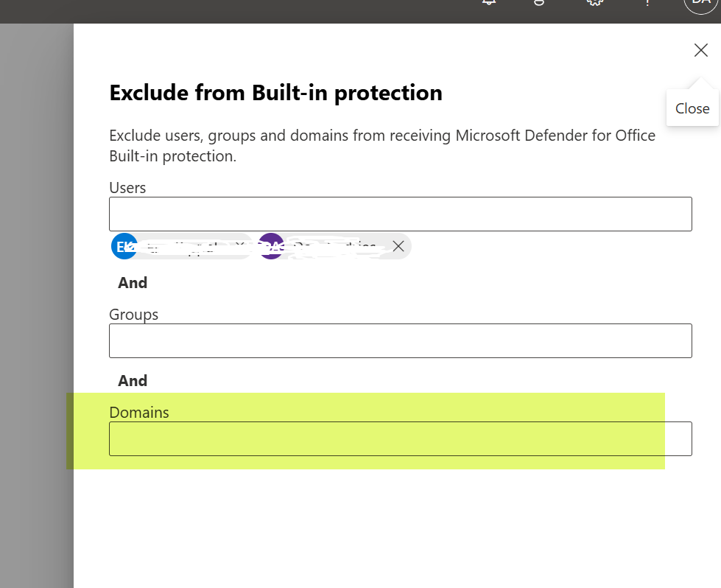Image resolution: width=721 pixels, height=588 pixels.
Task: Click the purple avatar on second user chip
Action: click(271, 246)
